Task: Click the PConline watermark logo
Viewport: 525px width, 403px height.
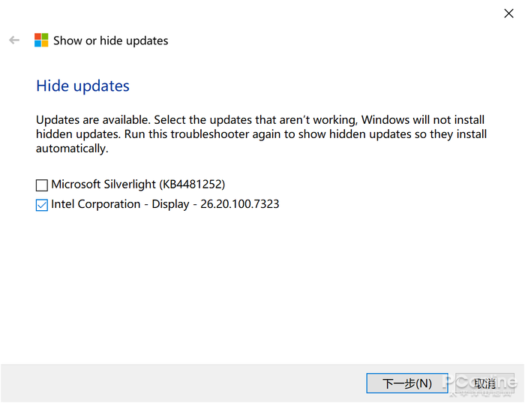Action: click(480, 383)
